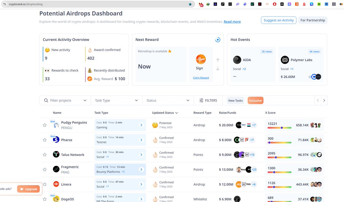Open the Polymer Labs logo

285,60
